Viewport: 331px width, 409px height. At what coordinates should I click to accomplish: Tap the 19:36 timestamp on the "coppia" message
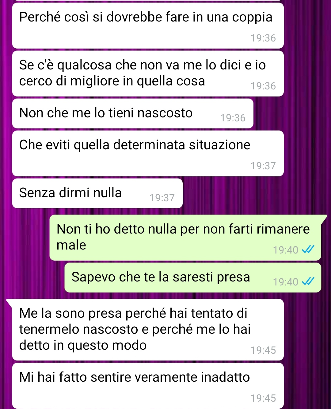click(x=263, y=38)
